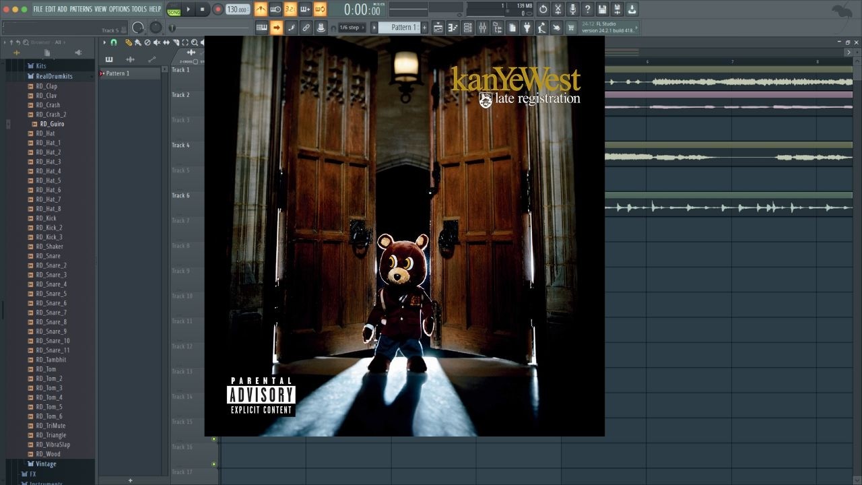Click the FL Studio version news panel

(x=609, y=28)
